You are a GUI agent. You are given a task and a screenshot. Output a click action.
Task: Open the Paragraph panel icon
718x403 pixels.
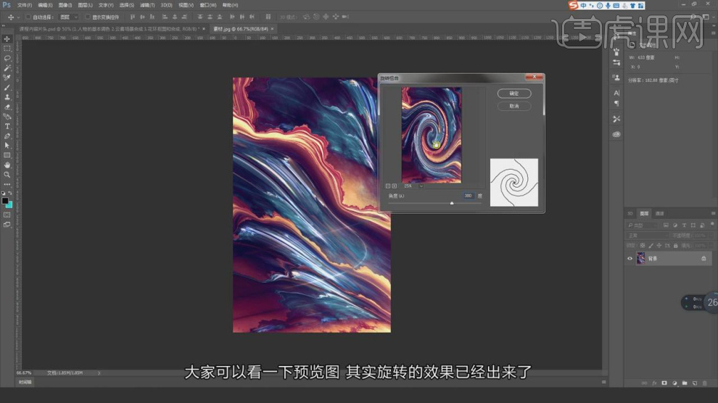[616, 104]
